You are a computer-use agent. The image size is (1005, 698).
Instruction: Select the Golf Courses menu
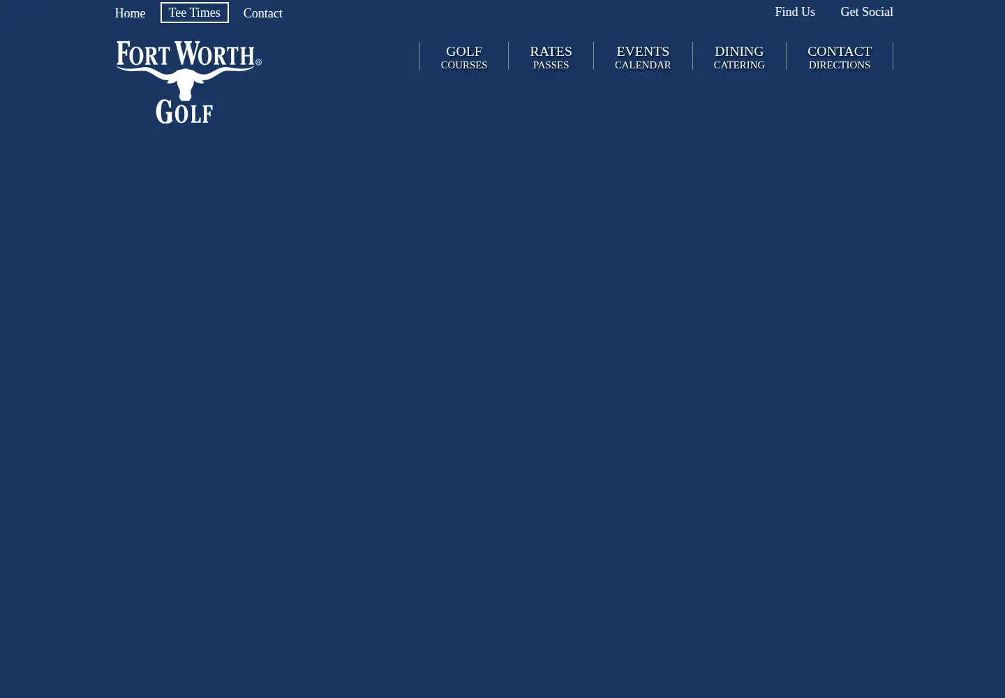click(x=464, y=57)
